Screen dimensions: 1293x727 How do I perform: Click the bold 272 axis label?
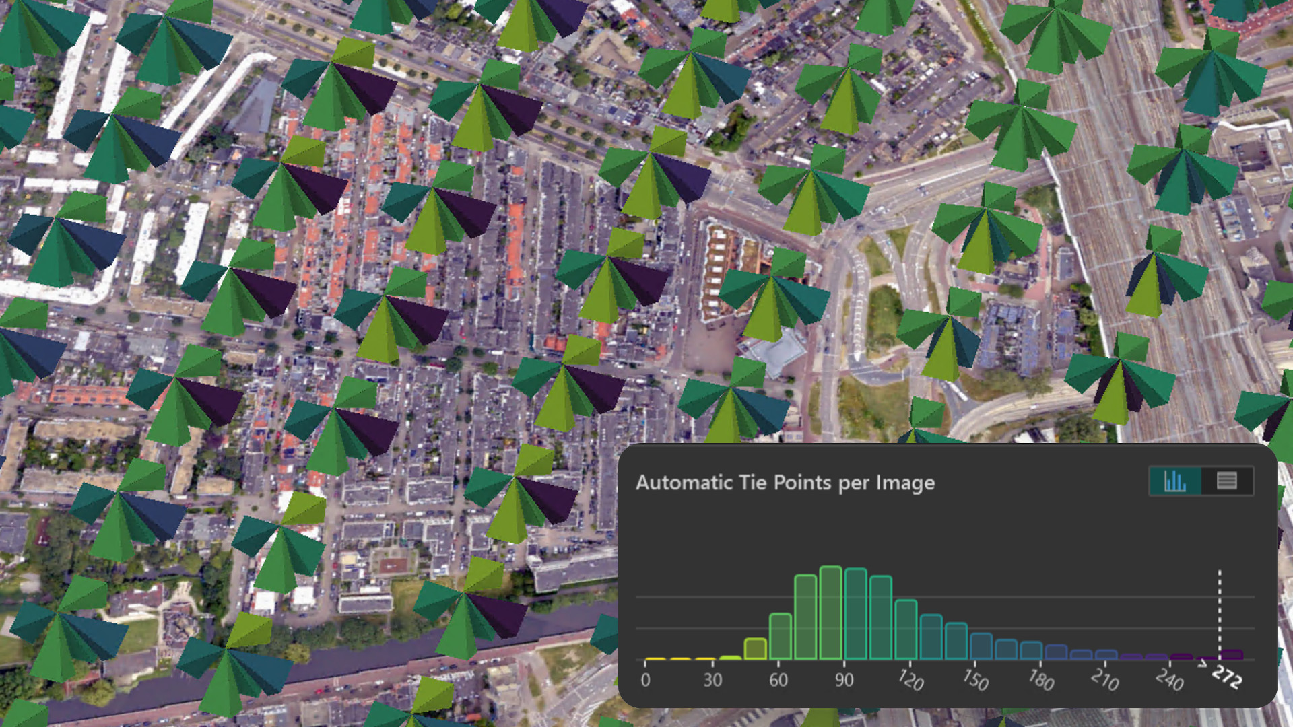[x=1227, y=676]
